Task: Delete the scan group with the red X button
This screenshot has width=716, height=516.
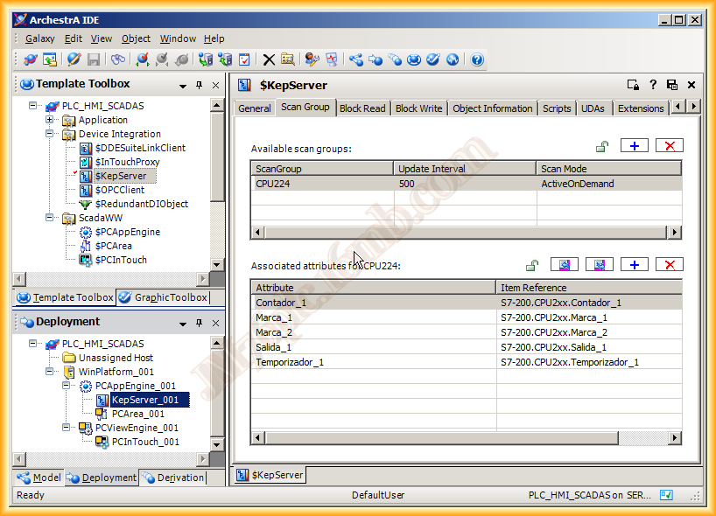Action: 670,145
